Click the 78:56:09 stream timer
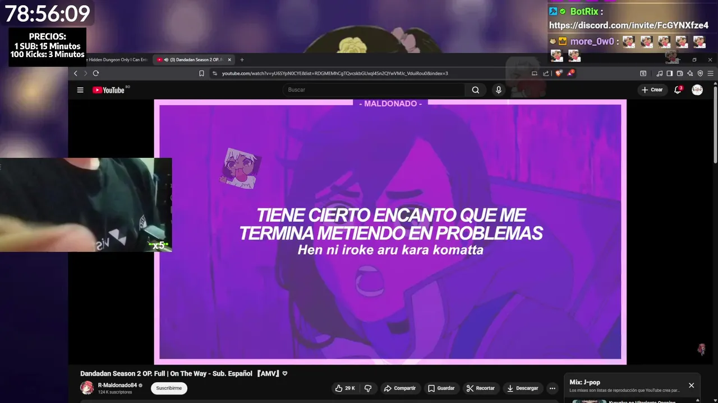The width and height of the screenshot is (718, 403). tap(48, 13)
